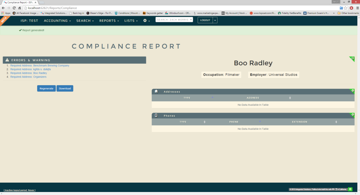Click the ISP: TEST brand link
360x195 pixels.
(29, 21)
